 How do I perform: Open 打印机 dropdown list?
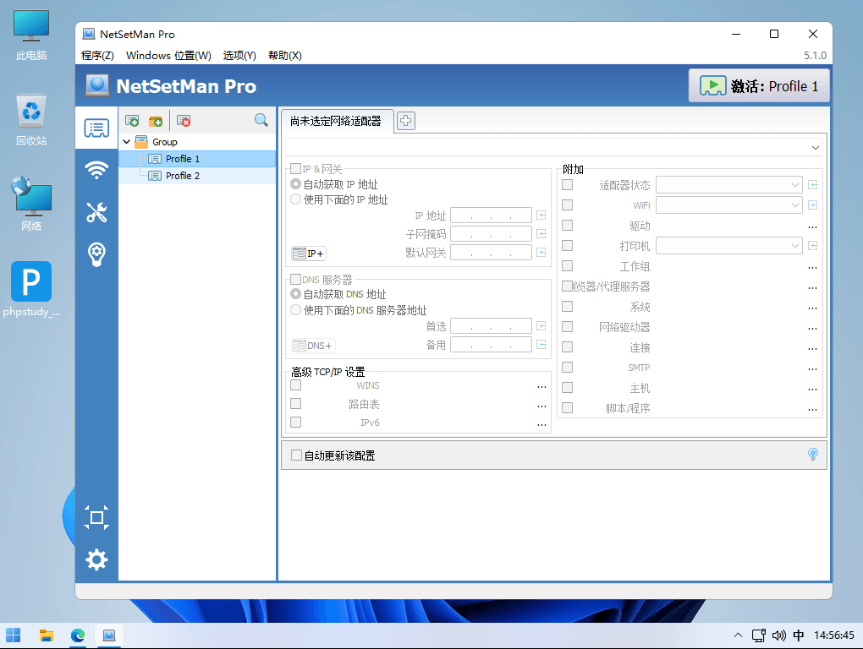click(728, 246)
